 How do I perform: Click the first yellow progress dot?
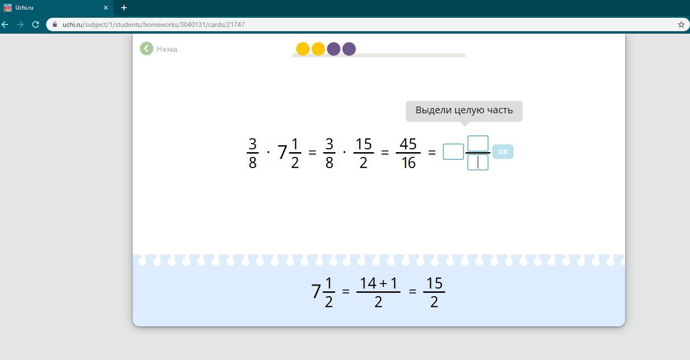tap(303, 49)
